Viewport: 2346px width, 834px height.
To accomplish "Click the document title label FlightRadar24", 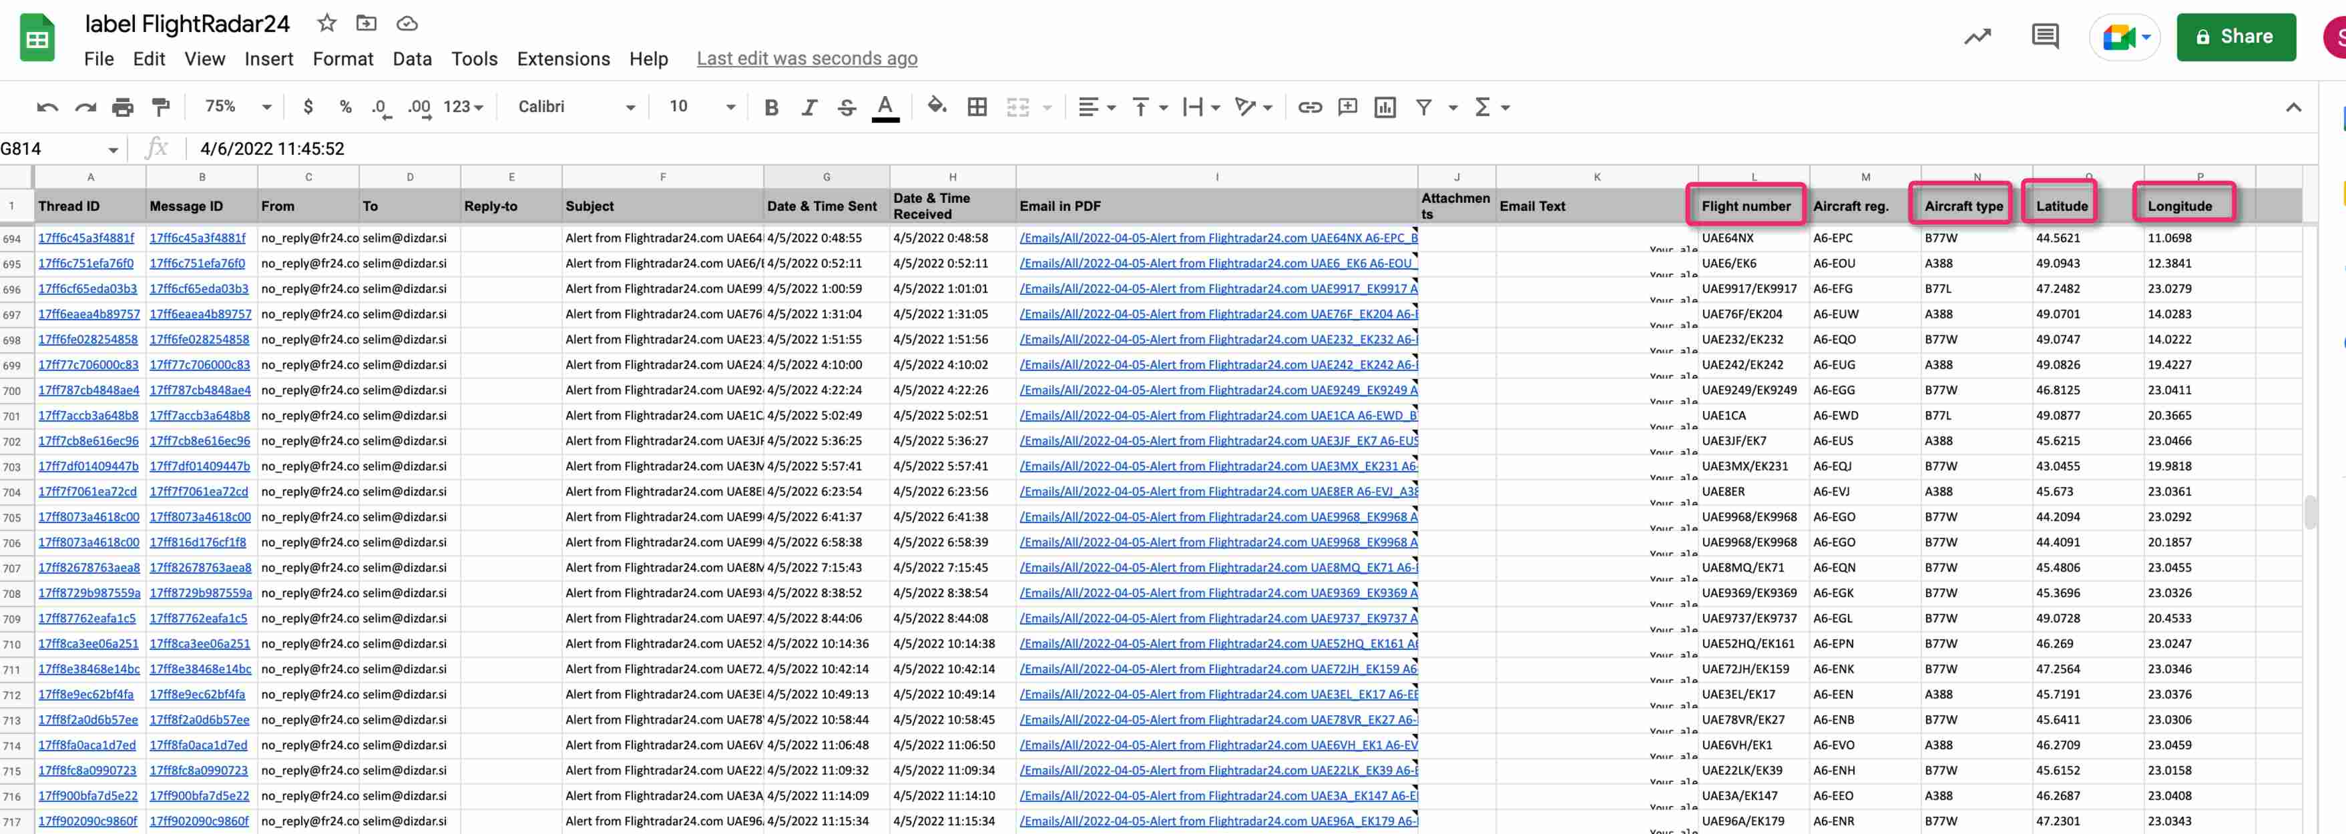I will click(187, 25).
